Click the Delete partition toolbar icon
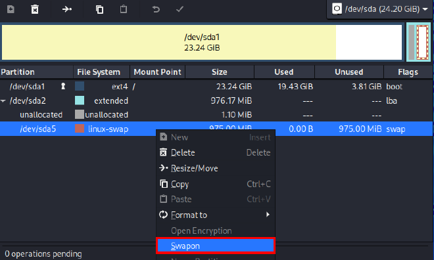Image resolution: width=434 pixels, height=260 pixels. pos(35,9)
